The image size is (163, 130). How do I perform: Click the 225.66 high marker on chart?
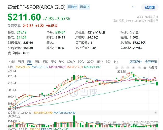122,71
